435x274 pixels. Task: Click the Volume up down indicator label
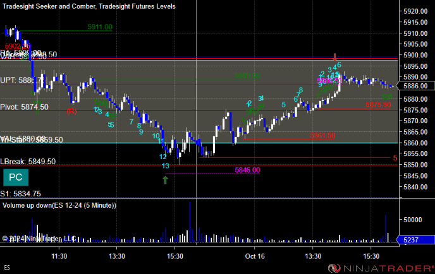[59, 205]
